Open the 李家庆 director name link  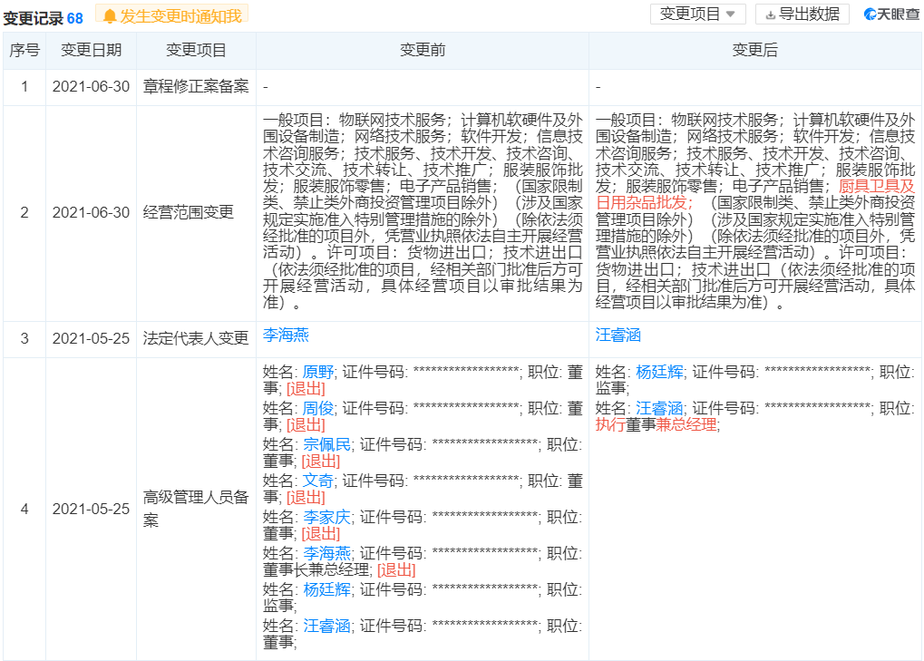pyautogui.click(x=327, y=517)
